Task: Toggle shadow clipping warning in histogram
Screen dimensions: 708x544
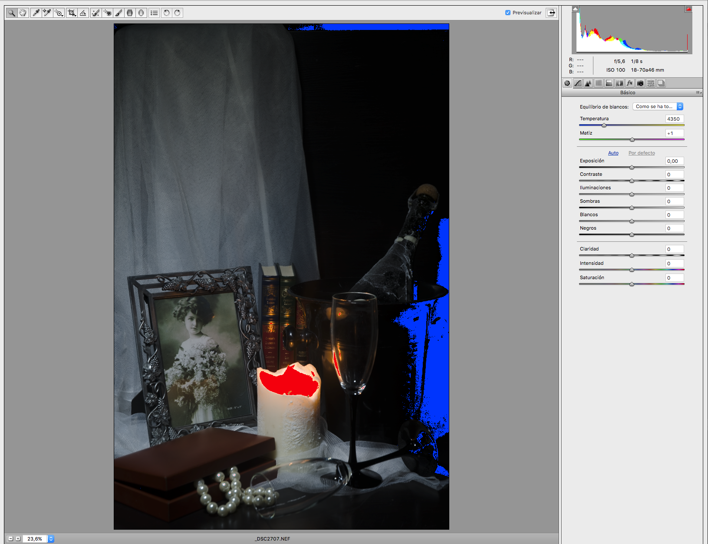Action: [575, 9]
